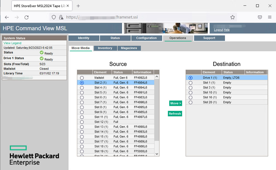The width and height of the screenshot is (276, 170).
Task: Choose destination Slot 1 (1) radio
Action: click(190, 83)
